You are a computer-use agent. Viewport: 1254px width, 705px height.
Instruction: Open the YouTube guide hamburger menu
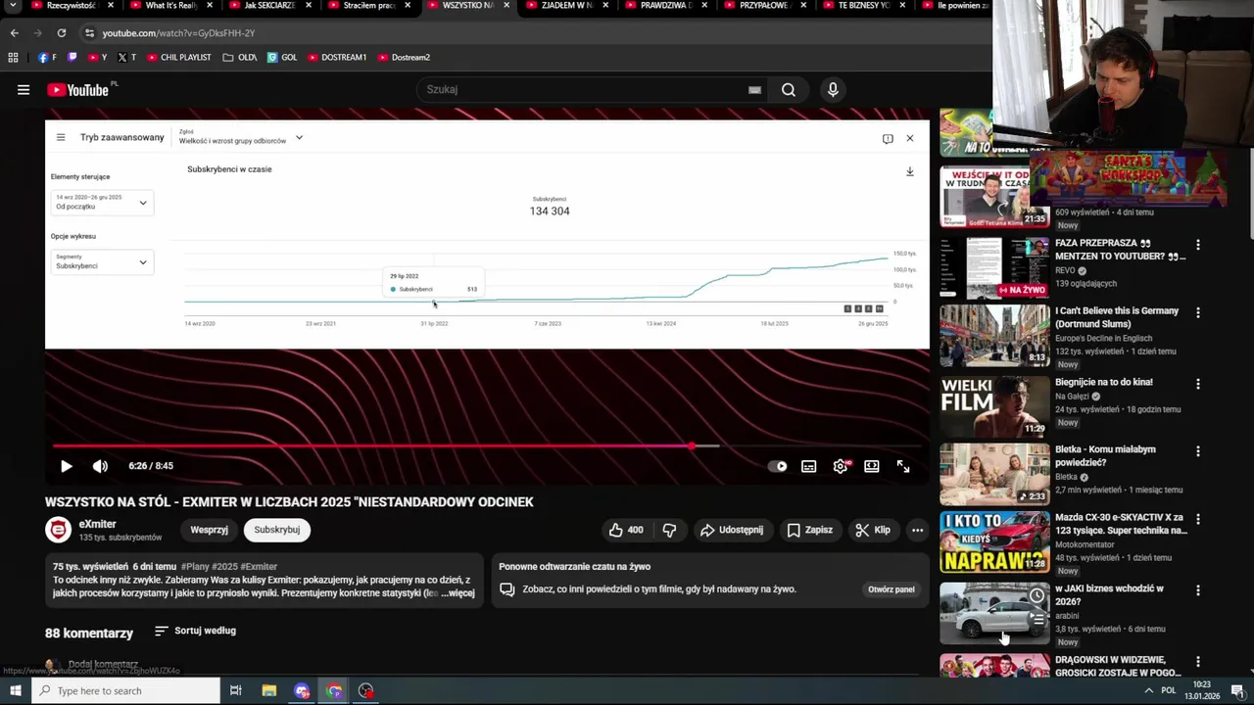tap(24, 90)
